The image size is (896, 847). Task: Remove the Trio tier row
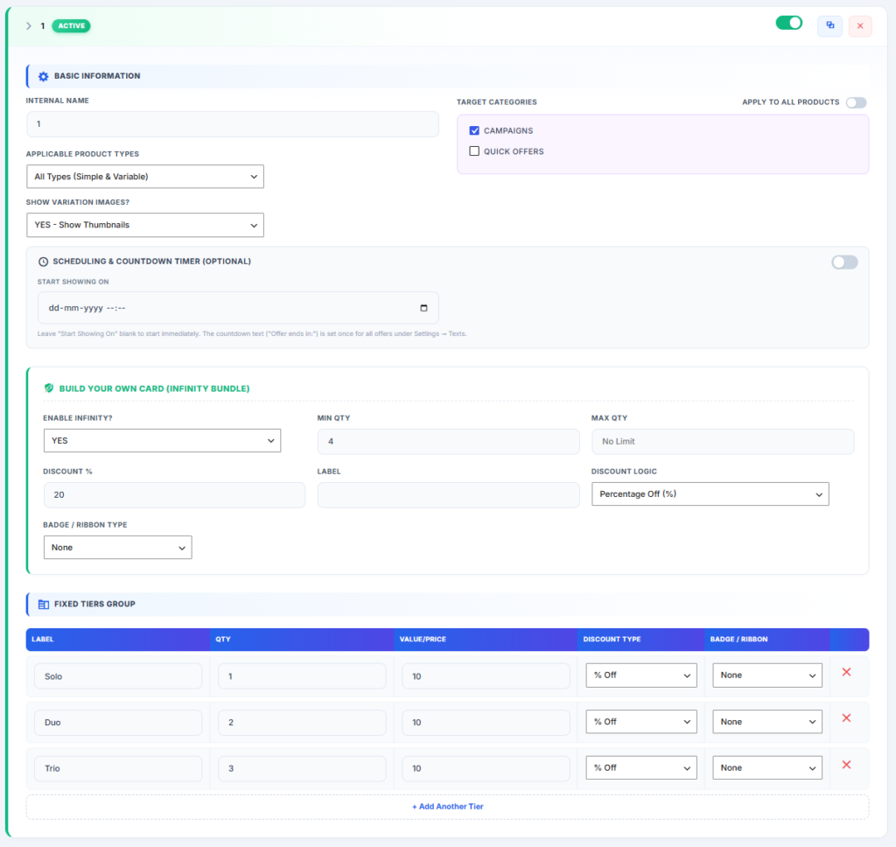point(847,765)
